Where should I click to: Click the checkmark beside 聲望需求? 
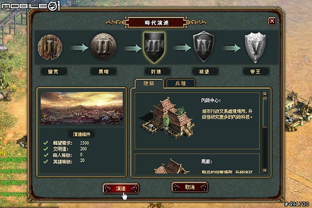(46, 143)
